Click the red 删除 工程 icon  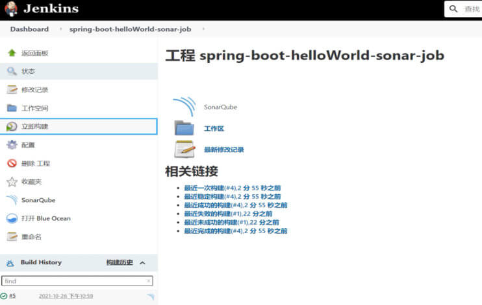pos(12,163)
